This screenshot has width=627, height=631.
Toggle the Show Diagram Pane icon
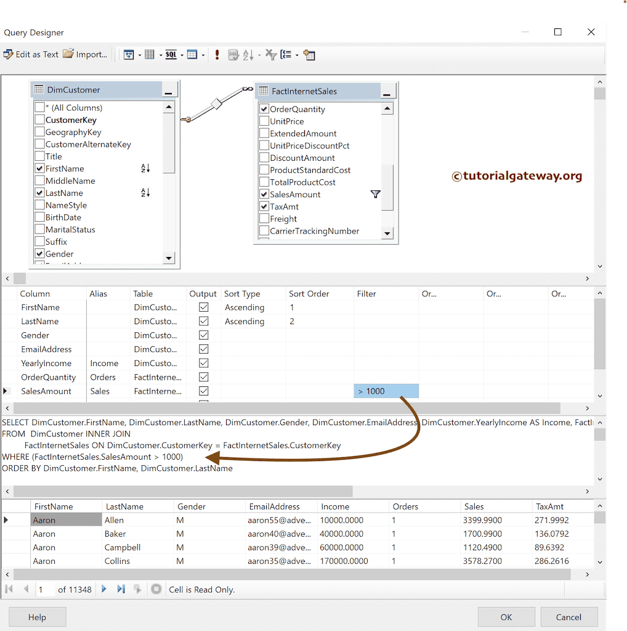pyautogui.click(x=130, y=55)
